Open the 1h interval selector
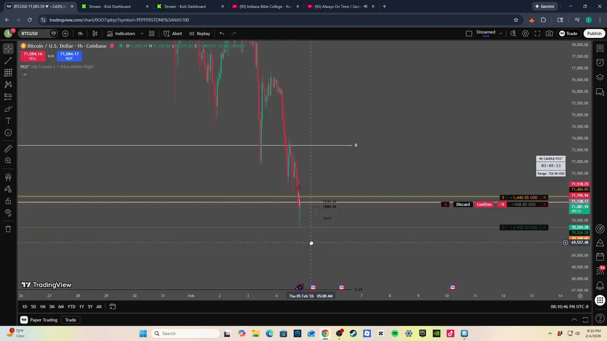 tap(80, 33)
